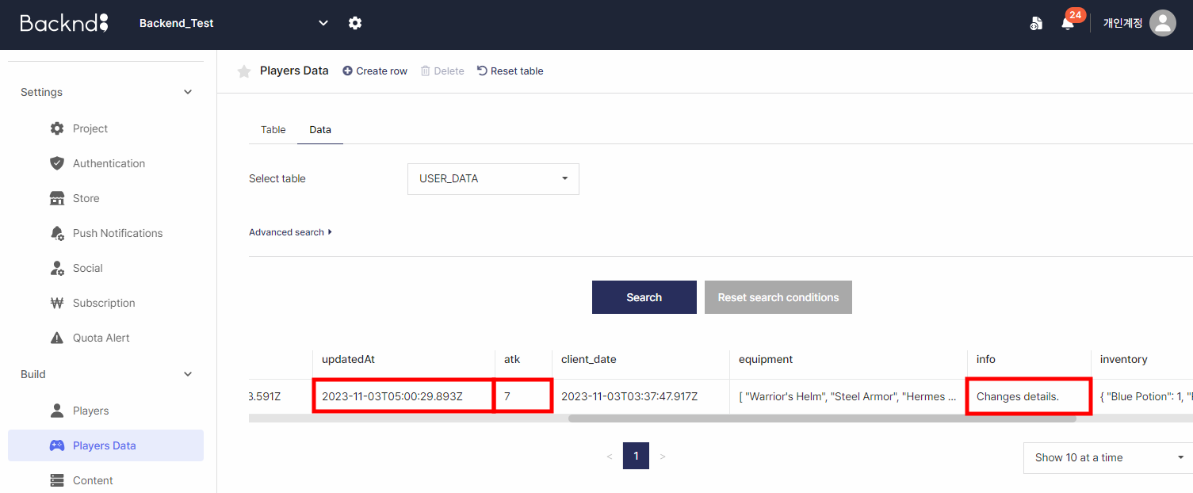Click the Players person icon
The width and height of the screenshot is (1193, 493).
(56, 411)
